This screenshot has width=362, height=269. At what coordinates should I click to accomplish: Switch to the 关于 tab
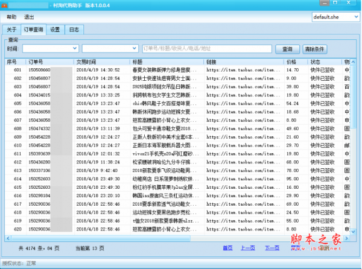tap(11, 29)
